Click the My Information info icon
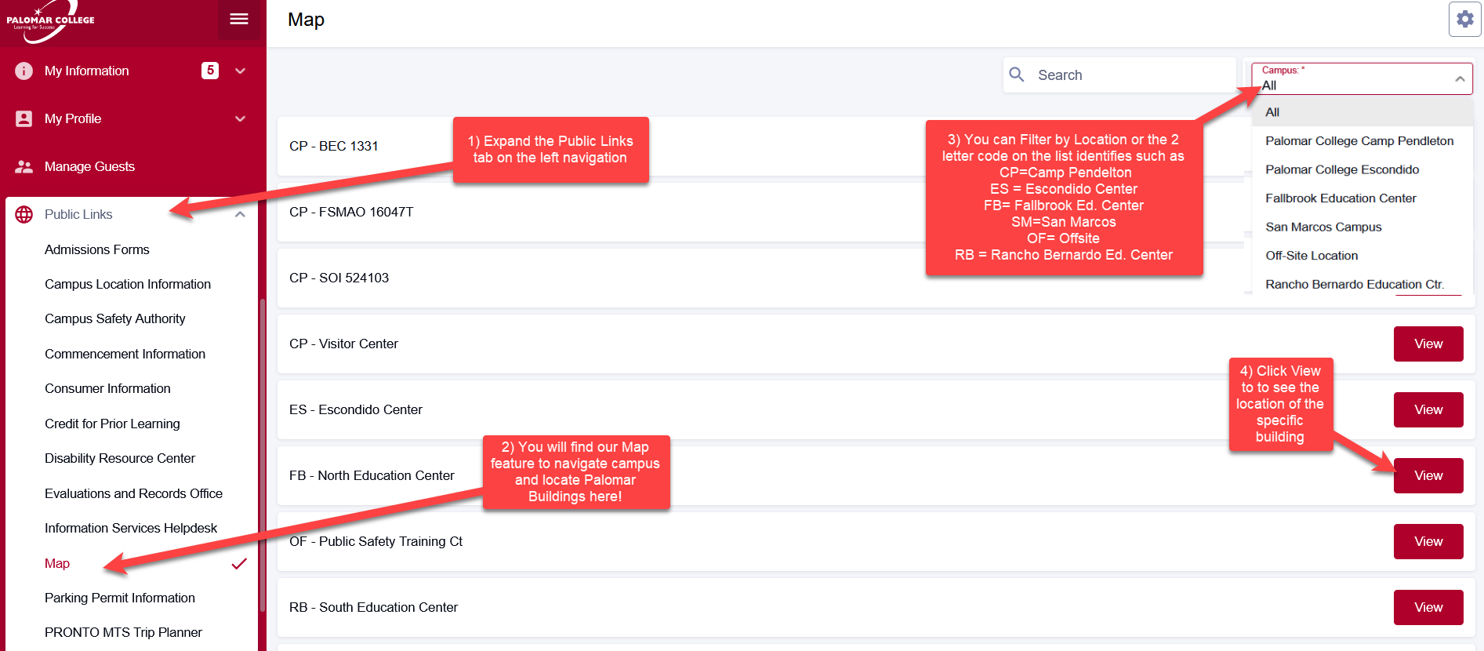 click(x=24, y=71)
